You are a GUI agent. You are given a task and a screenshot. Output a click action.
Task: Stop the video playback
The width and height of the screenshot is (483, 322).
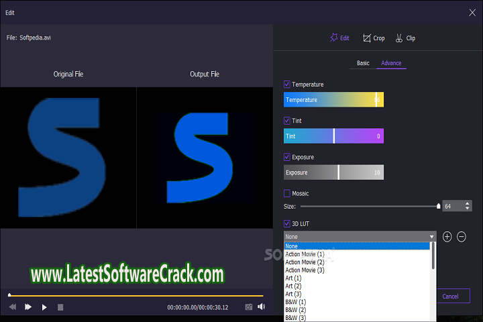pos(60,307)
